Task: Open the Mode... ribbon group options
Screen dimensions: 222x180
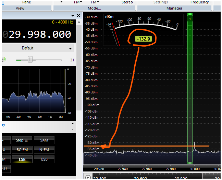Action: click(94, 8)
